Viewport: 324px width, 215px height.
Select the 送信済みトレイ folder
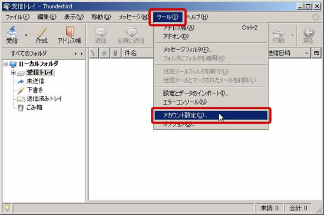[x=44, y=99]
